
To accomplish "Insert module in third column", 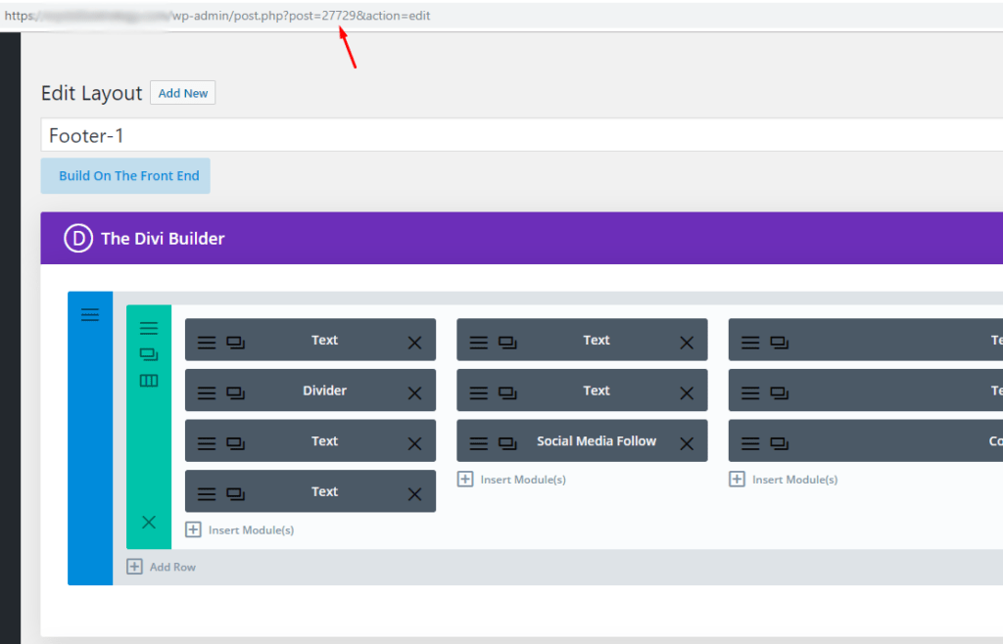I will point(784,480).
